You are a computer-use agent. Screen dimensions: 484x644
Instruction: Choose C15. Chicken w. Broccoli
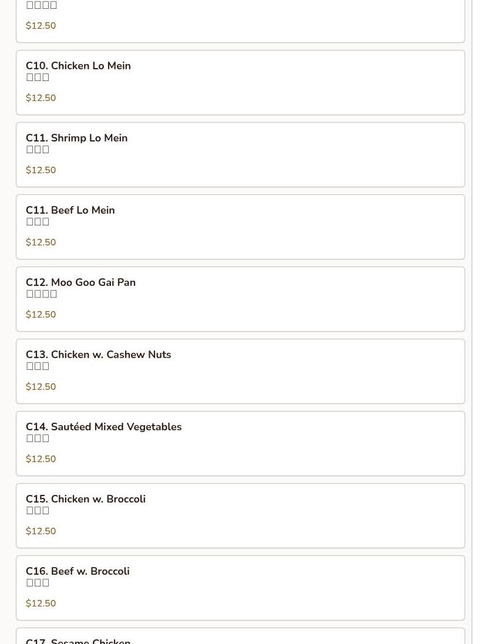coord(240,516)
